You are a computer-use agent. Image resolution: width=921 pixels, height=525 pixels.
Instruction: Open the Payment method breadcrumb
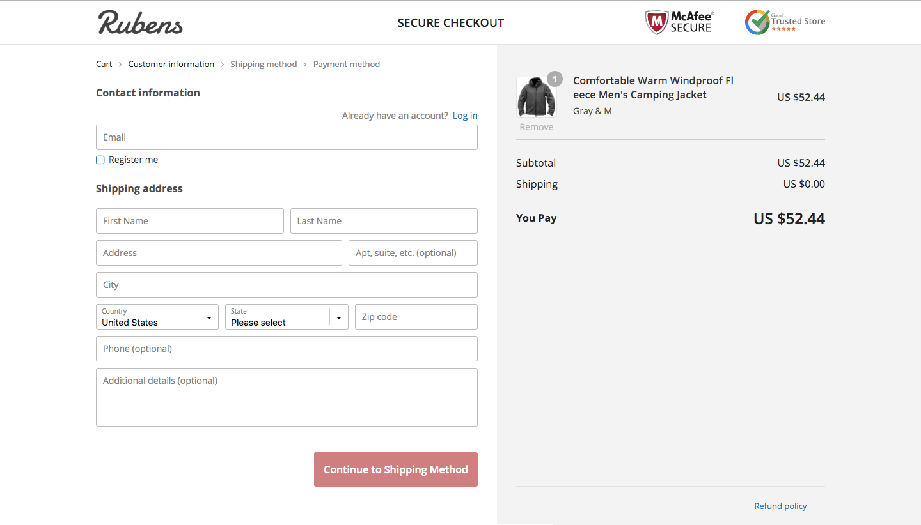347,64
